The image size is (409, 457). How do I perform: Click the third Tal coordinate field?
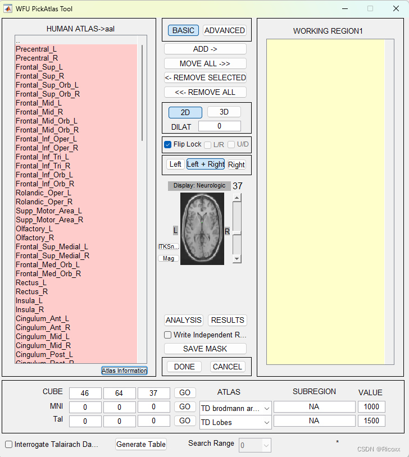[154, 421]
